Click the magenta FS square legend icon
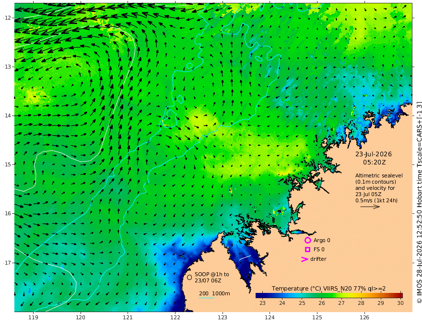The image size is (422, 326). pos(307,250)
